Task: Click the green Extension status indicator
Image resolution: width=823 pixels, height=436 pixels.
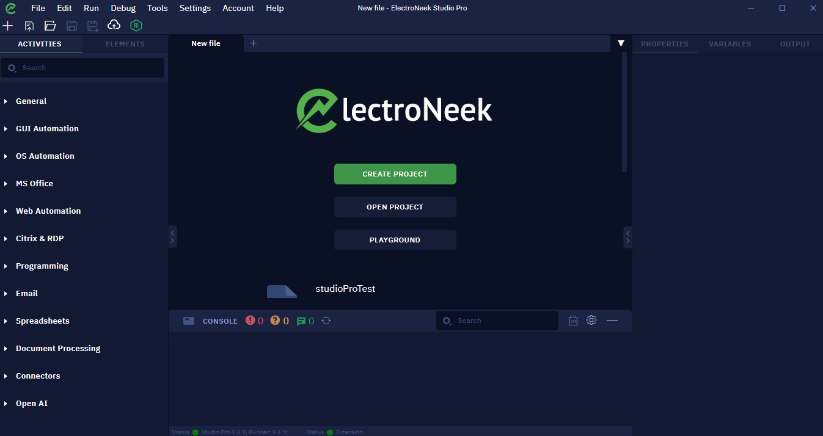Action: point(330,432)
